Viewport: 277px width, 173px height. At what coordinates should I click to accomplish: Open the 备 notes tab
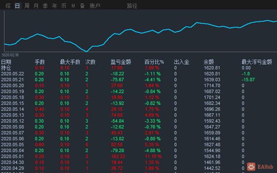[x=82, y=6]
